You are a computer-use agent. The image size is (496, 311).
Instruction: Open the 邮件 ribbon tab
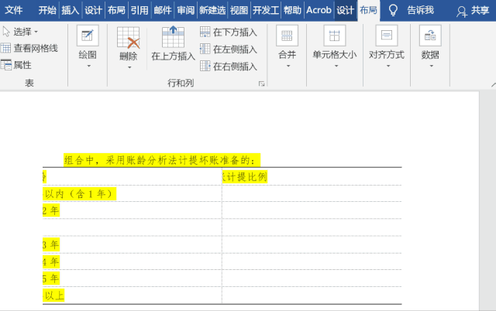click(x=163, y=10)
